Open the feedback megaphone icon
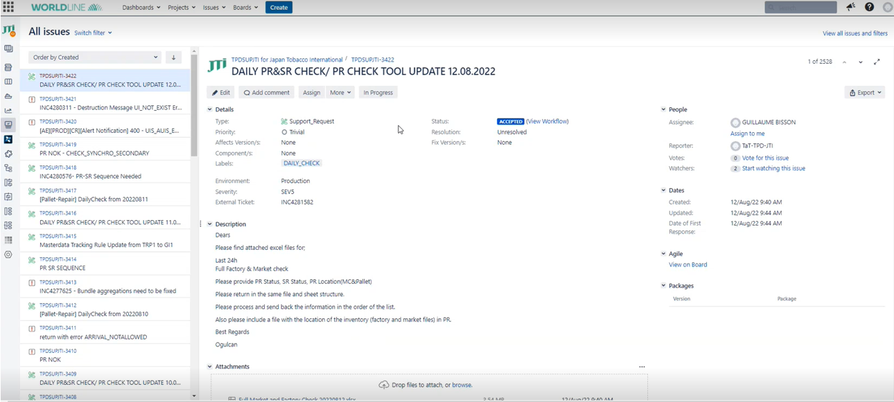The height and width of the screenshot is (402, 894). tap(850, 7)
